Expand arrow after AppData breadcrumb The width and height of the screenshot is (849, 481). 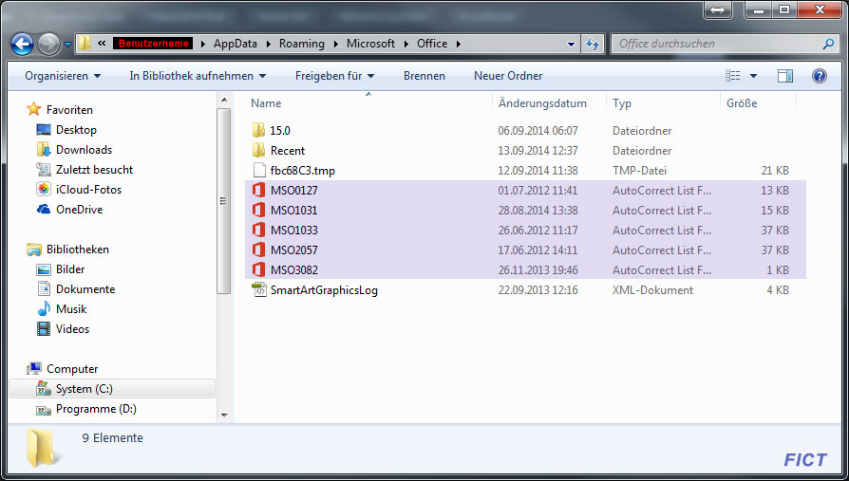point(269,44)
